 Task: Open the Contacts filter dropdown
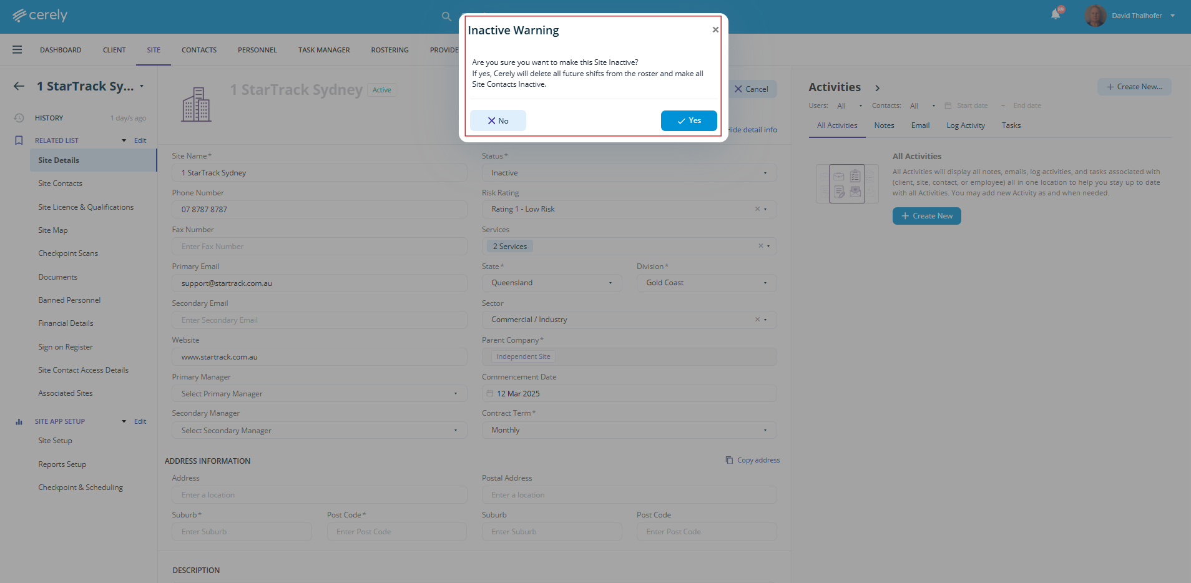923,105
